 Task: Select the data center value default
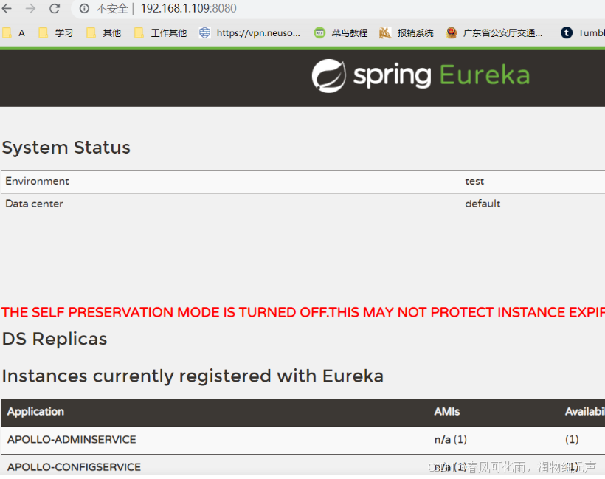pos(483,204)
